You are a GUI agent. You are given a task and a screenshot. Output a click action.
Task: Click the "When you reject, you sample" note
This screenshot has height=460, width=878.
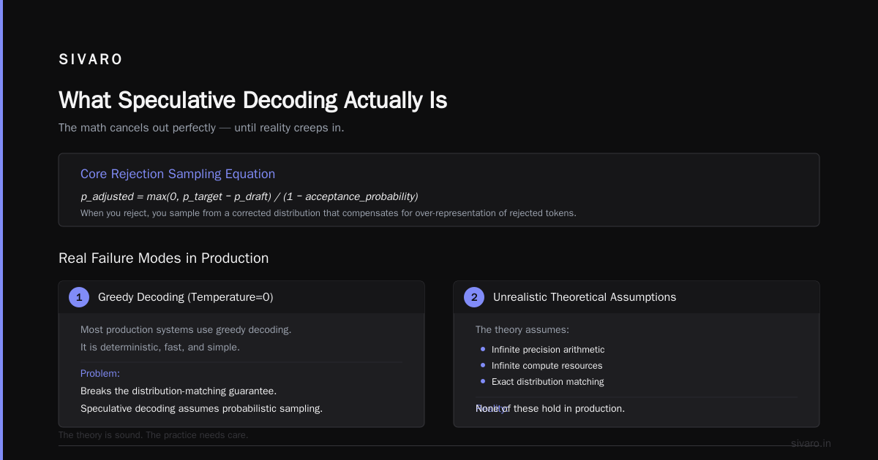[329, 213]
